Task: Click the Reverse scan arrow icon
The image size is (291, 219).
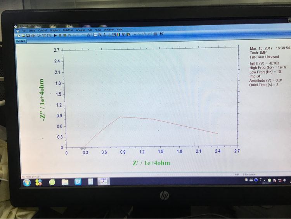Action: pos(69,35)
